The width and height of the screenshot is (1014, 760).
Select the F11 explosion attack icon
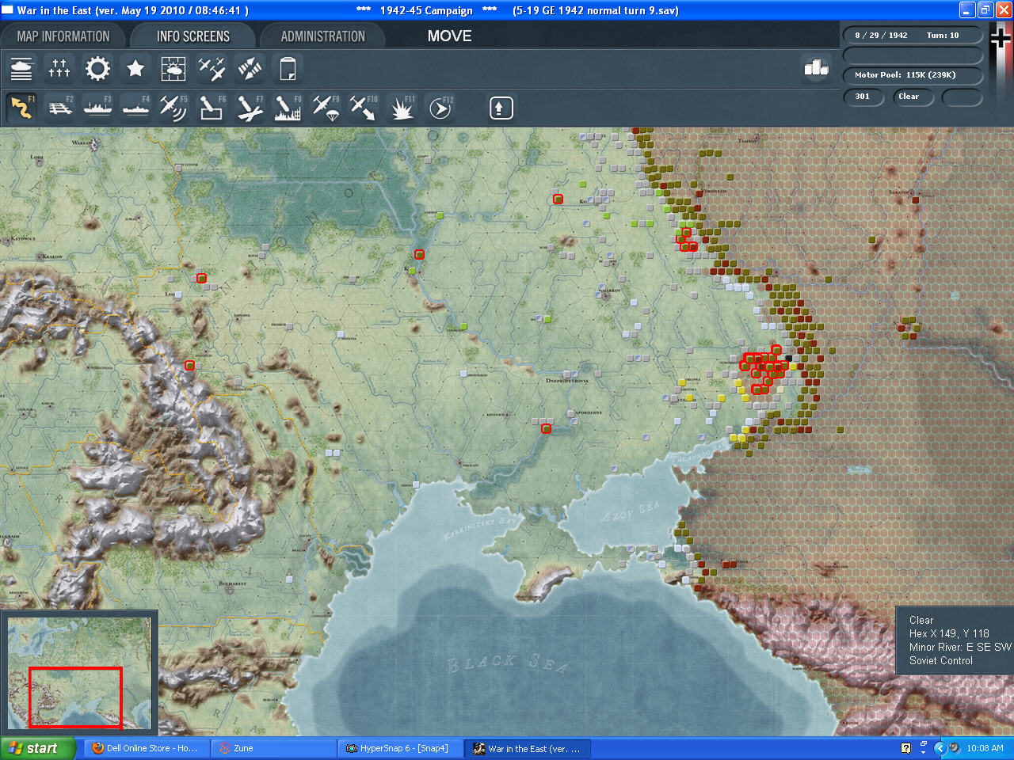tap(402, 108)
